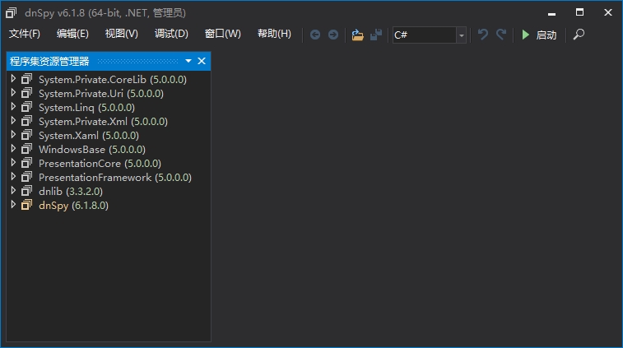The image size is (623, 348).
Task: Select System.Xaml (5.0.0.0) text
Action: [x=89, y=136]
